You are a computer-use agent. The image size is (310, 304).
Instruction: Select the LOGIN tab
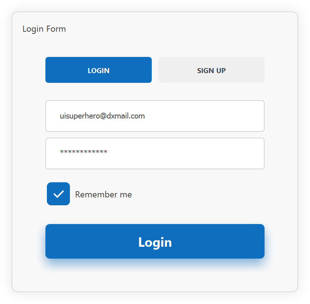[99, 70]
